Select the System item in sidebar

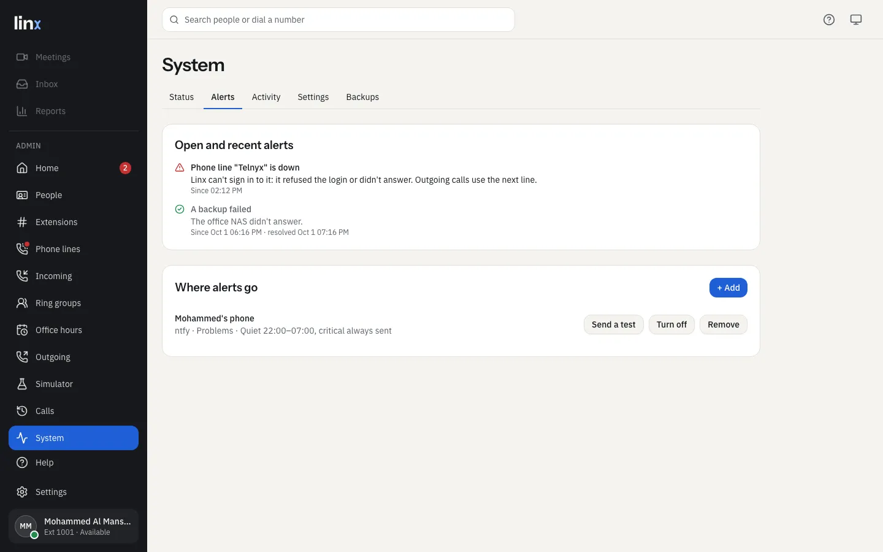(x=74, y=438)
